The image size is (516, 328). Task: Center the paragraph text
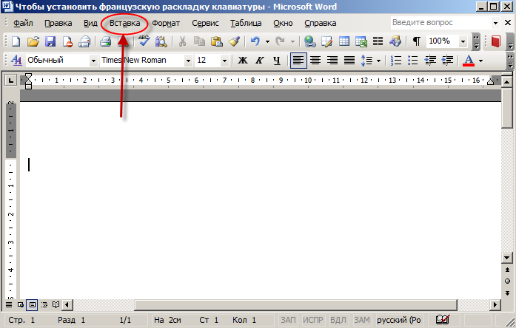(x=315, y=61)
